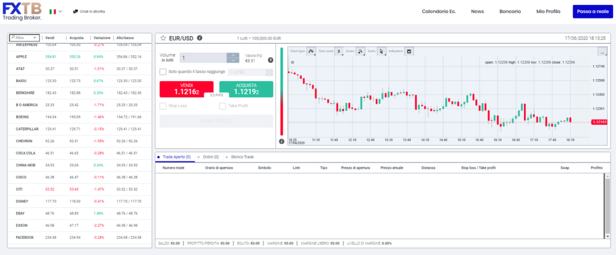Toggle EUR/USD favorite star
Image resolution: width=616 pixels, height=255 pixels.
(163, 38)
